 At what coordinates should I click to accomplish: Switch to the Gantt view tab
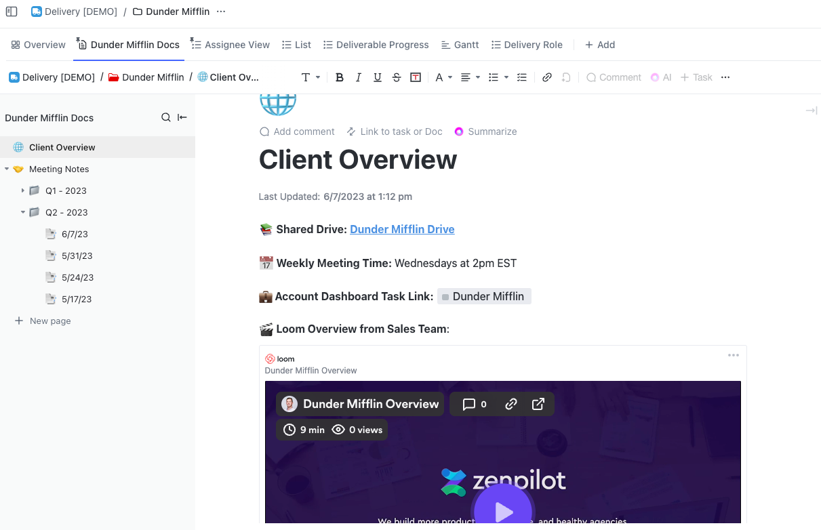pyautogui.click(x=460, y=45)
